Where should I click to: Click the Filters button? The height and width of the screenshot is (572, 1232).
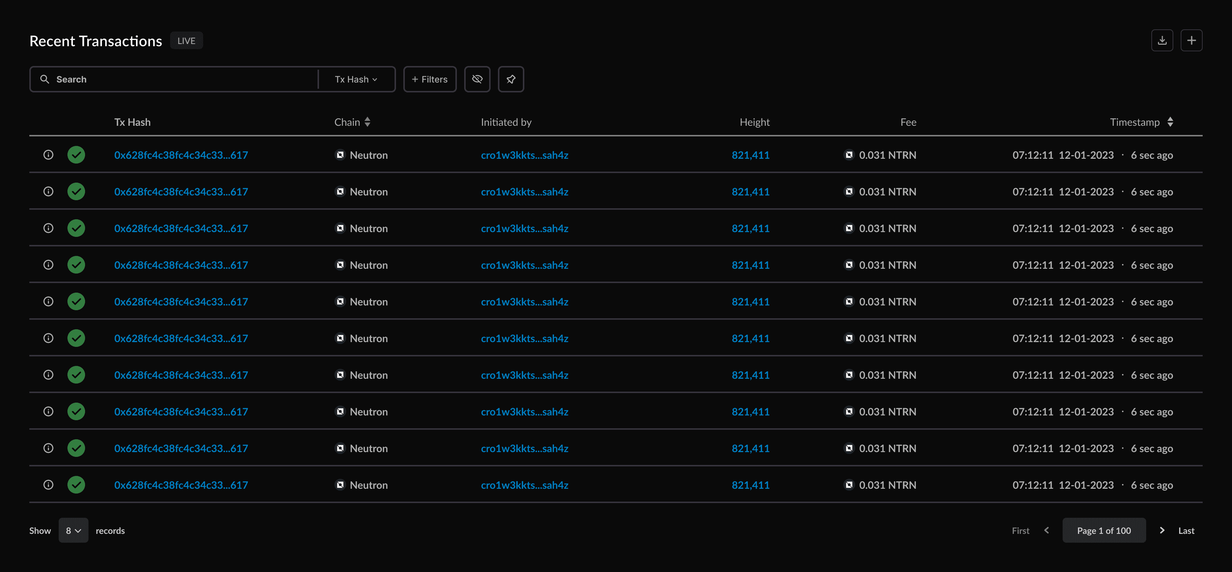coord(429,80)
